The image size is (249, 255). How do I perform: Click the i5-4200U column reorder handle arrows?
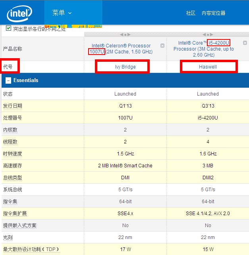[208, 35]
